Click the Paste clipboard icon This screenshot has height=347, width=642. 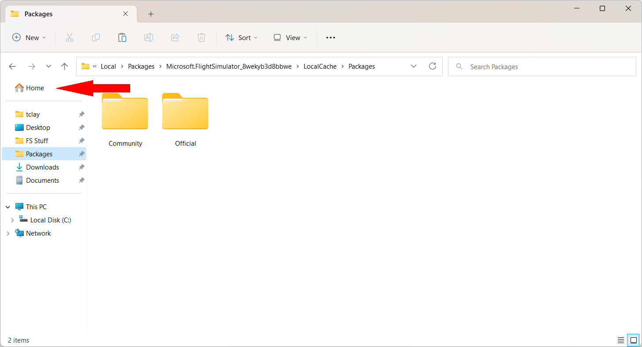(x=122, y=37)
